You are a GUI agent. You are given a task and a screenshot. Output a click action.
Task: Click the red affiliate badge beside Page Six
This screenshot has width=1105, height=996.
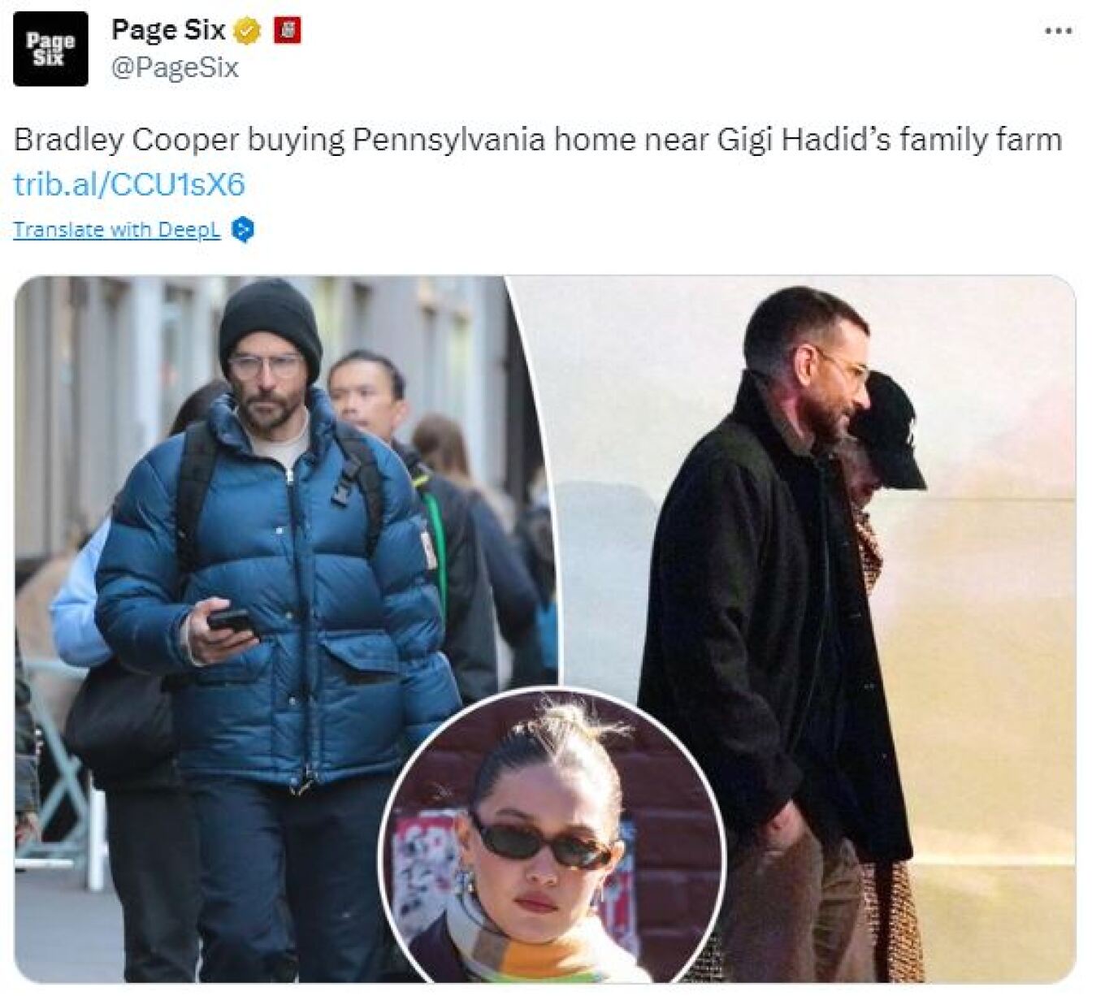[x=287, y=30]
